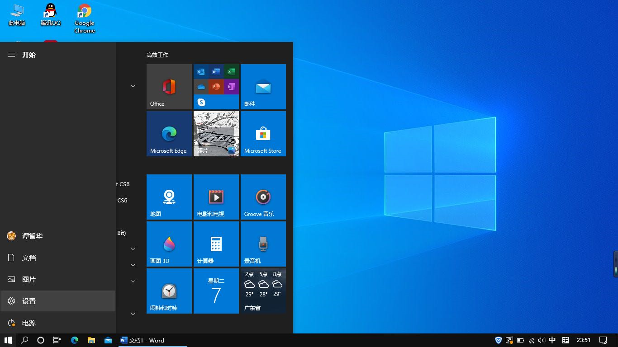
Task: Launch Excel from the Office apps tile
Action: coord(231,71)
